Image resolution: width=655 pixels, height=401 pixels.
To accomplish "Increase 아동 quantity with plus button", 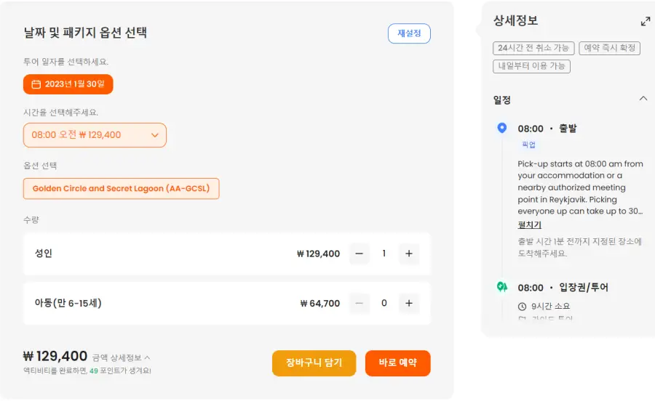I will point(409,303).
